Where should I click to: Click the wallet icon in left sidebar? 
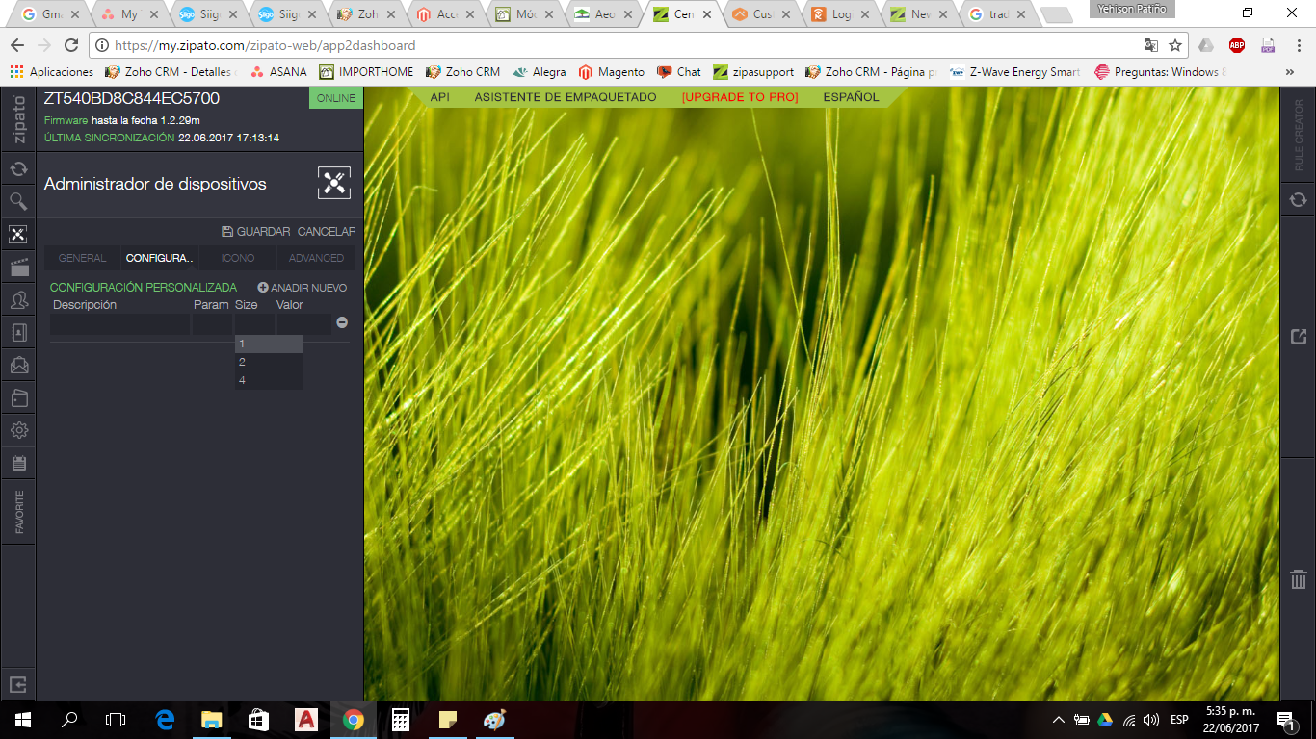[x=18, y=397]
